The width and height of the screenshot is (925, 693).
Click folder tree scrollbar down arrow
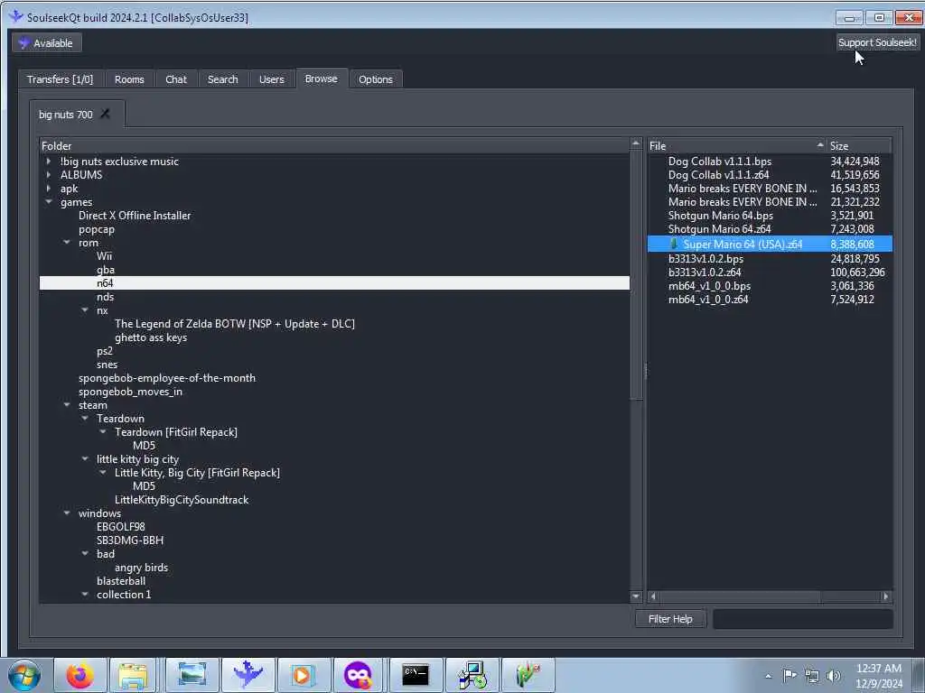click(x=636, y=596)
